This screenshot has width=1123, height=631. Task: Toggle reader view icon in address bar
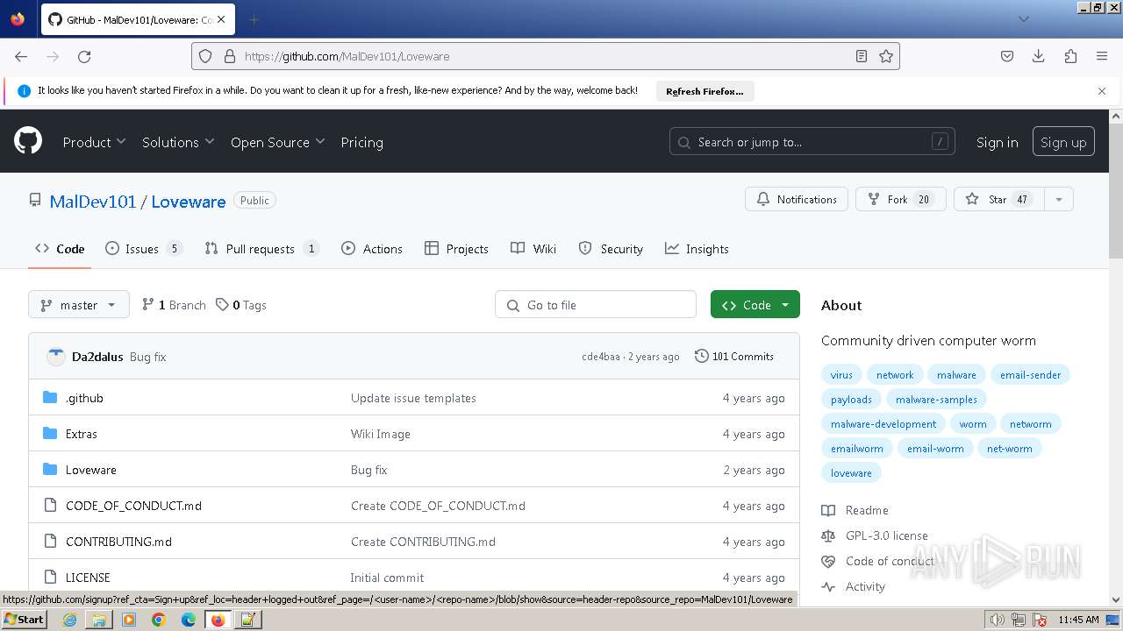[x=862, y=56]
